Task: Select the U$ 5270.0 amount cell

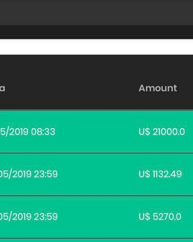Action: click(160, 217)
